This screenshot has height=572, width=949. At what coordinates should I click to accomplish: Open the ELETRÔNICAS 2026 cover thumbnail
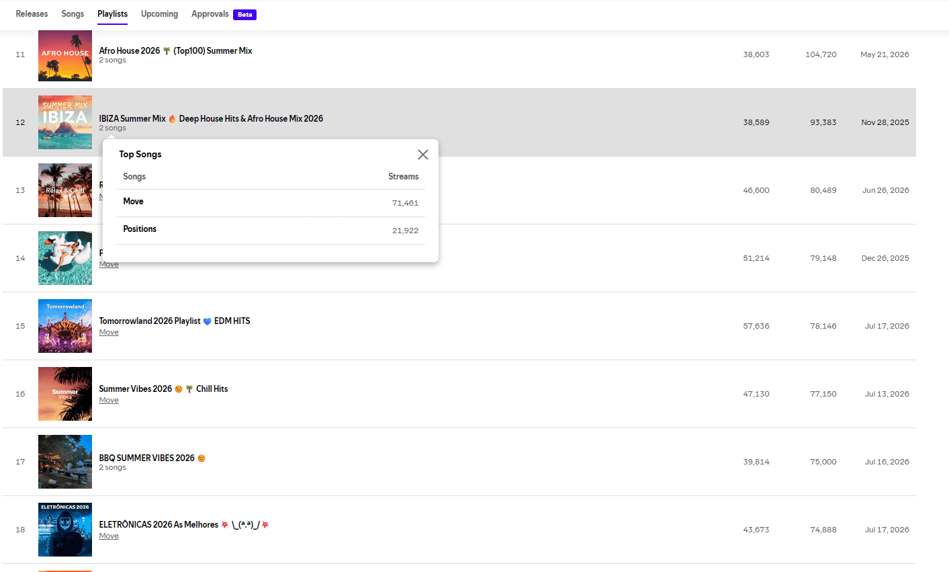[x=65, y=530]
